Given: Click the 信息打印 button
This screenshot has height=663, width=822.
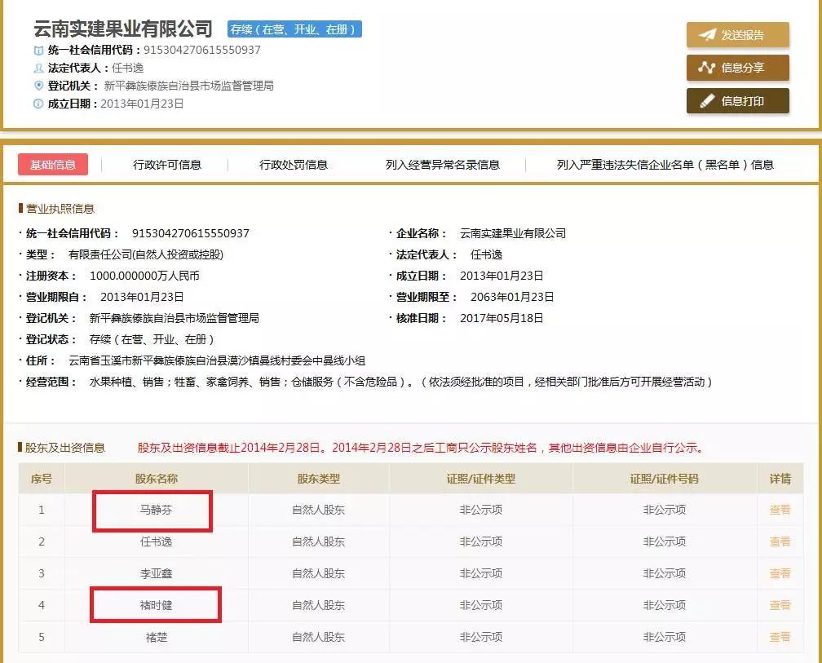Looking at the screenshot, I should [737, 100].
